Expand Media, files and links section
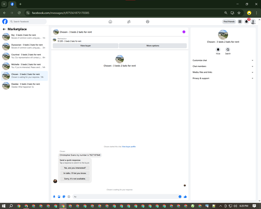This screenshot has width=261, height=209. [x=223, y=72]
